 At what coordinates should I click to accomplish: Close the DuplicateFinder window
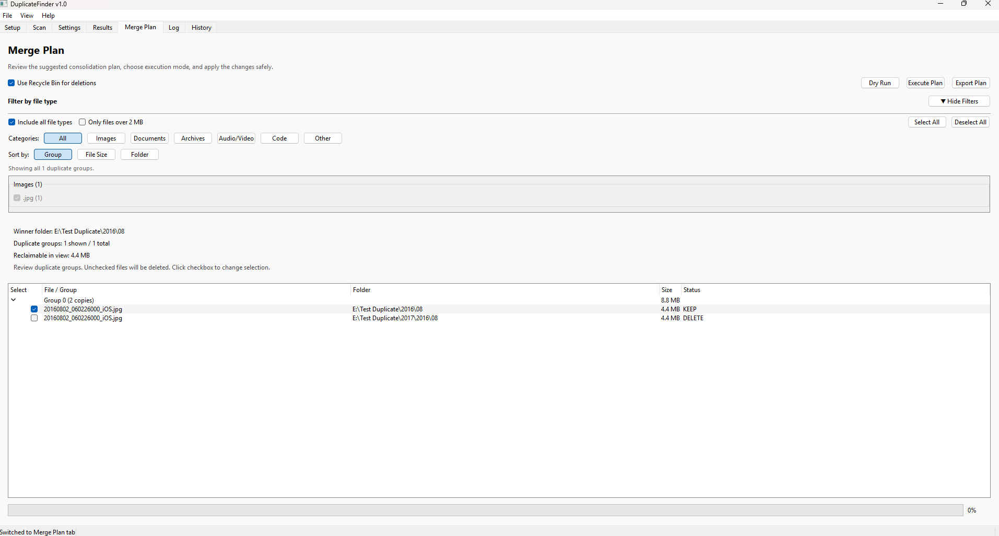pos(988,4)
